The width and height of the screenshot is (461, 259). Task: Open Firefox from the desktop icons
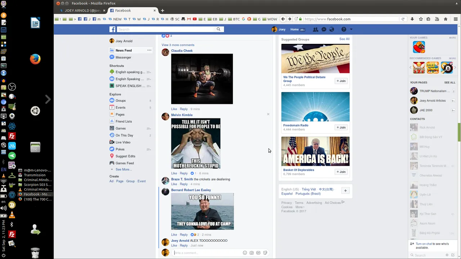(x=35, y=59)
